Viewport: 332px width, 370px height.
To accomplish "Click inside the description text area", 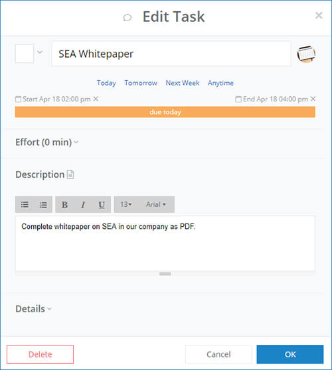I will pyautogui.click(x=165, y=243).
